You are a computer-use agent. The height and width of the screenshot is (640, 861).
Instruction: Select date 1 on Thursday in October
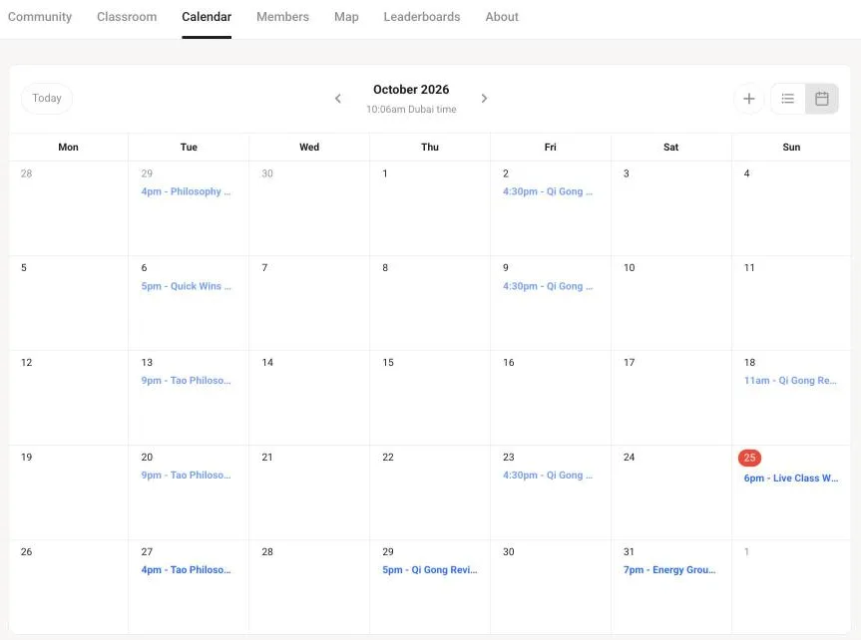tap(385, 173)
